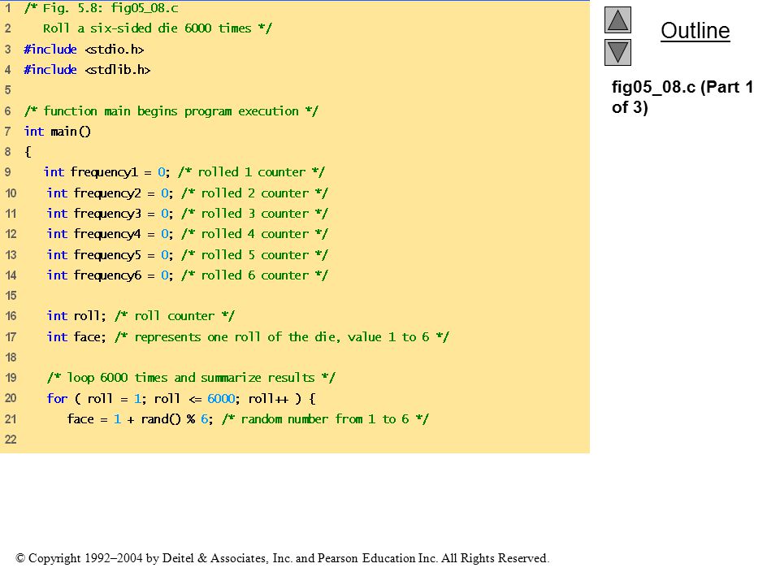Viewport: 780px width, 585px height.
Task: Click the frequency4 declaration line
Action: [x=188, y=234]
